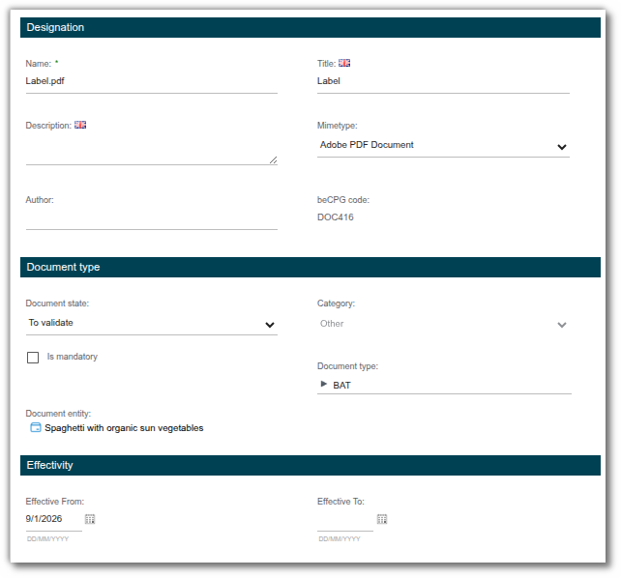Click the Designation section header

pos(310,27)
